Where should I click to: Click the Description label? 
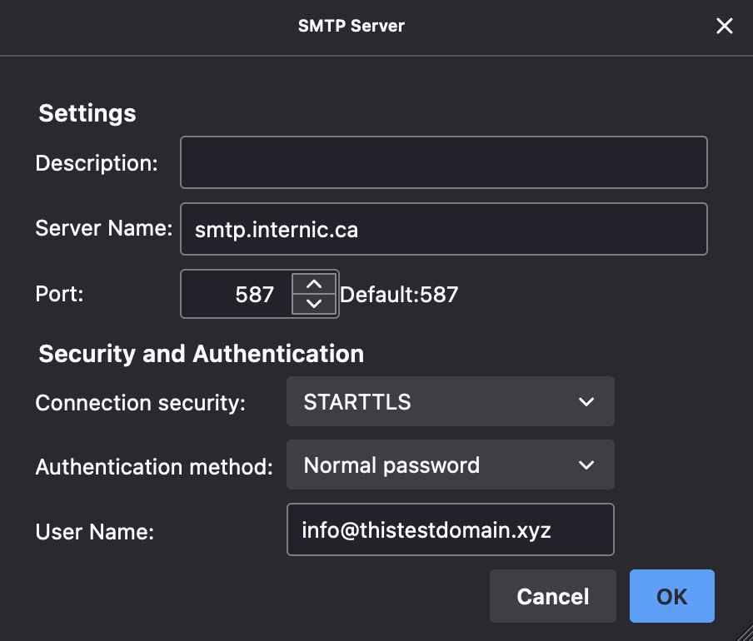coord(97,163)
